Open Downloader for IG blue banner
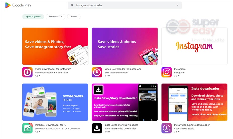The width and height of the screenshot is (233, 139). pyautogui.click(x=55, y=102)
